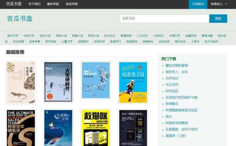Select the 期刊杂志 category
Screen dimensions: 236x146
click(x=180, y=41)
